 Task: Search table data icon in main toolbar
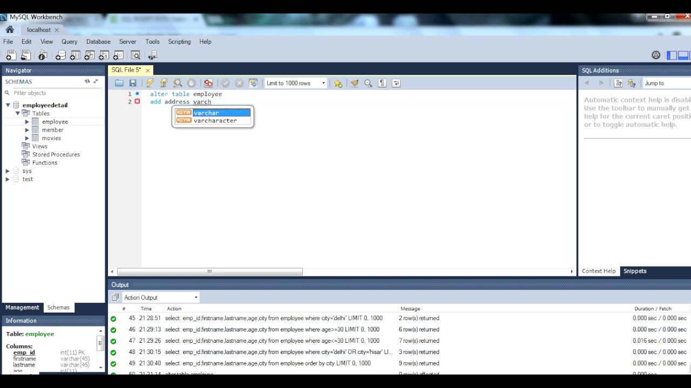136,55
